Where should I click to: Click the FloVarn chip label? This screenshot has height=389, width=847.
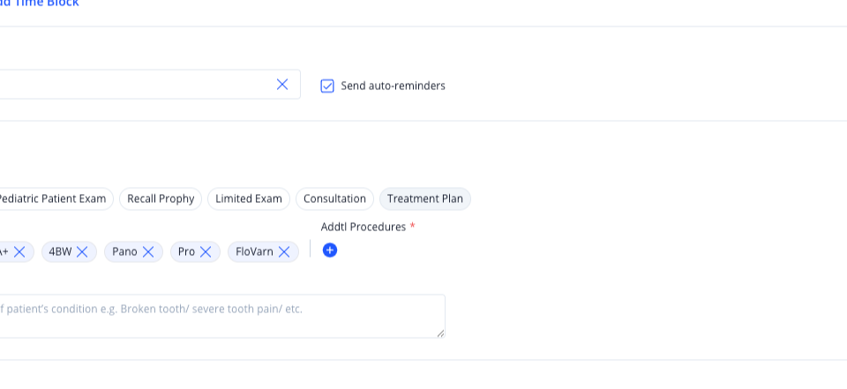[x=254, y=251]
